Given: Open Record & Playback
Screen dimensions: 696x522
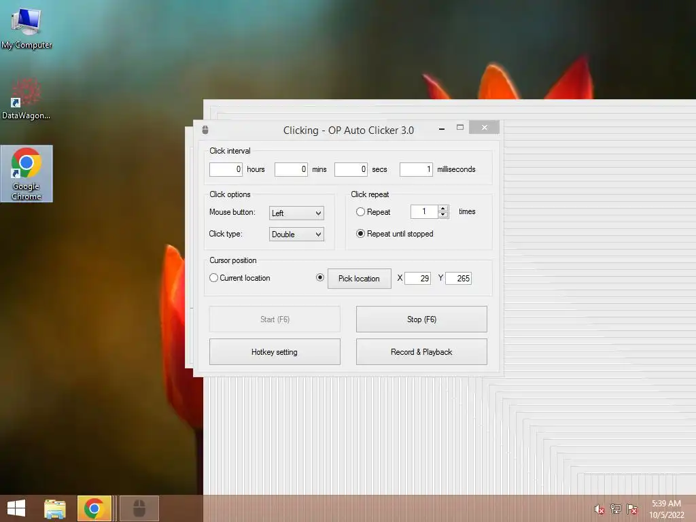Looking at the screenshot, I should [x=421, y=352].
